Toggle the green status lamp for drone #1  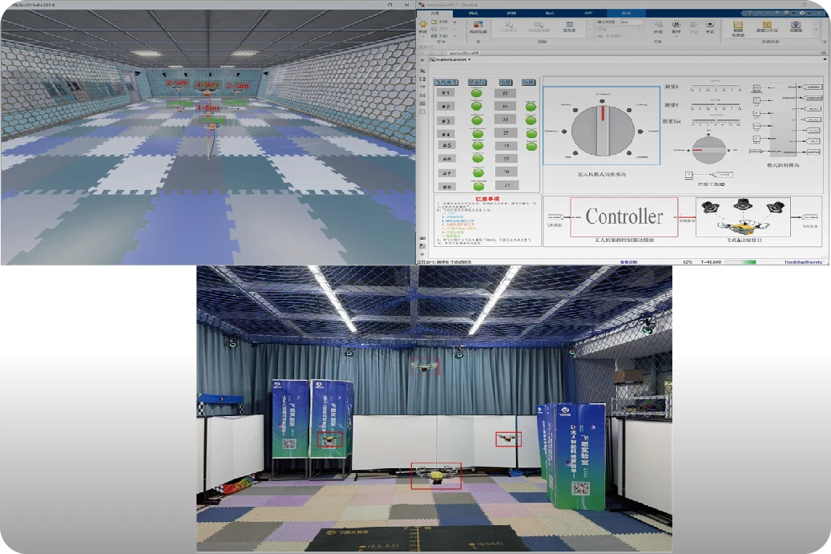pos(476,93)
